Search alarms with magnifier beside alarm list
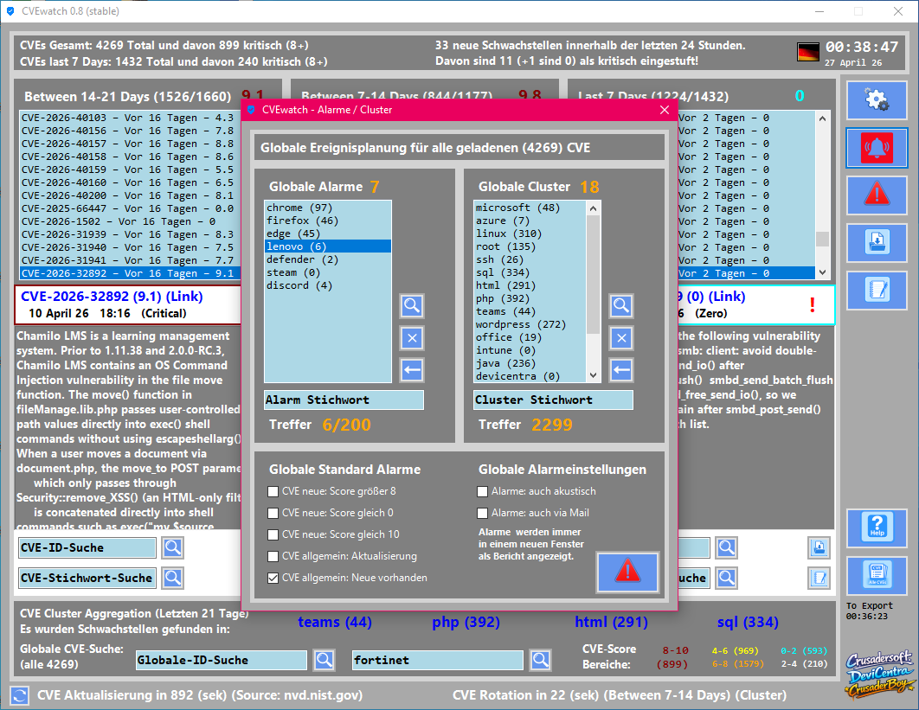919x710 pixels. pyautogui.click(x=412, y=306)
